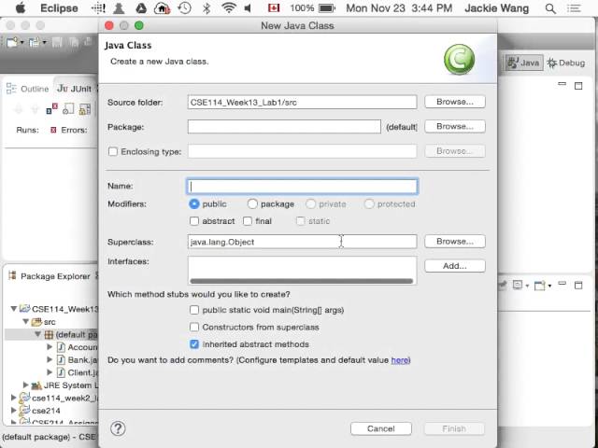The image size is (598, 448).
Task: Check the final modifier checkbox
Action: pyautogui.click(x=248, y=221)
